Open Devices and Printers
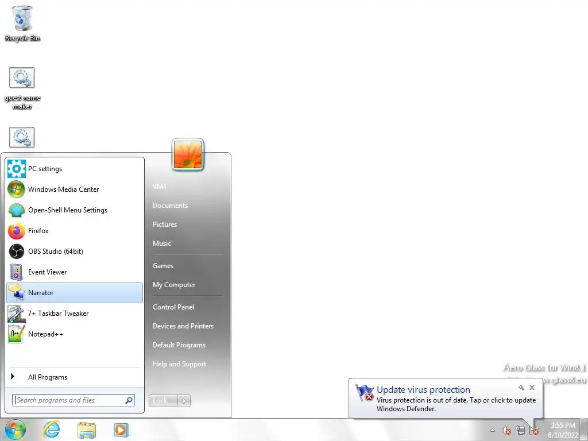 point(183,326)
